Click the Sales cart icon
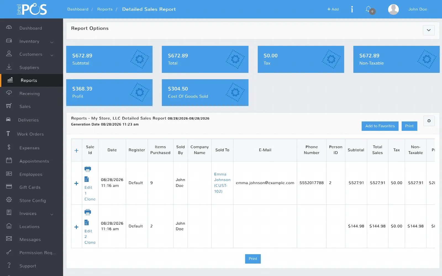The image size is (442, 276). [x=9, y=106]
